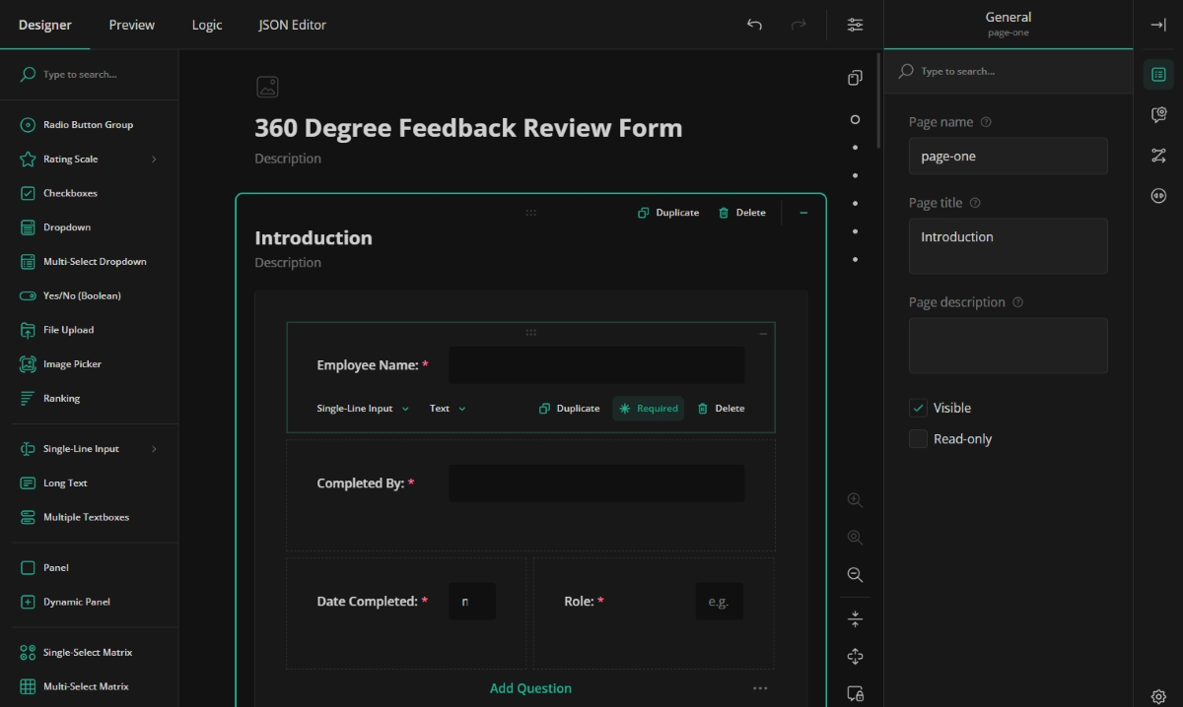Open survey settings sliders icon
Screen dimensions: 1183x707
855,25
